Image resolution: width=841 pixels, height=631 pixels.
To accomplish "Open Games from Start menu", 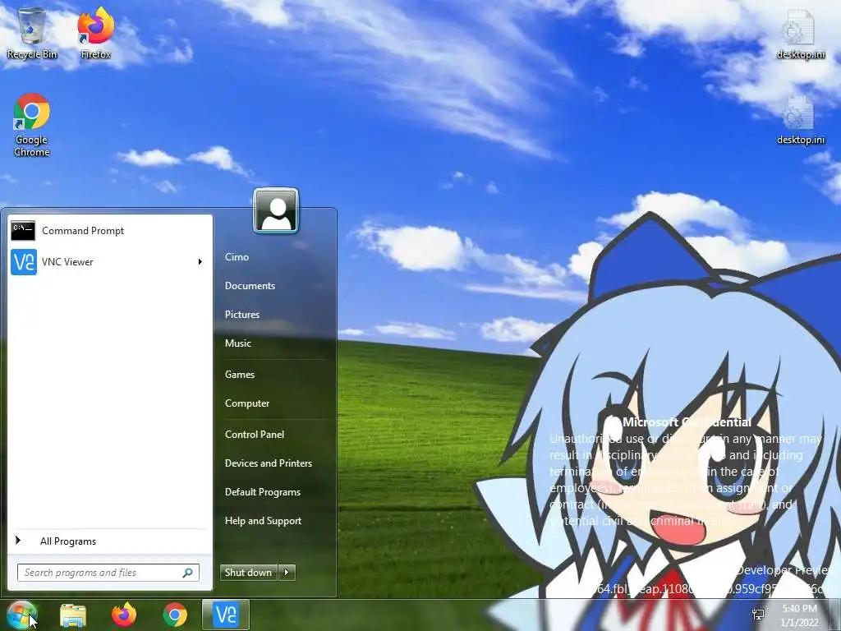I will 239,375.
